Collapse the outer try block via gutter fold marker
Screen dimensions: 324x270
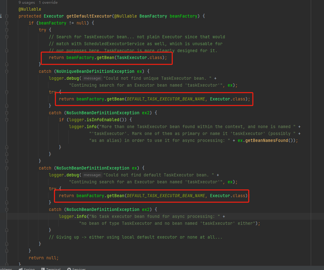(6, 30)
